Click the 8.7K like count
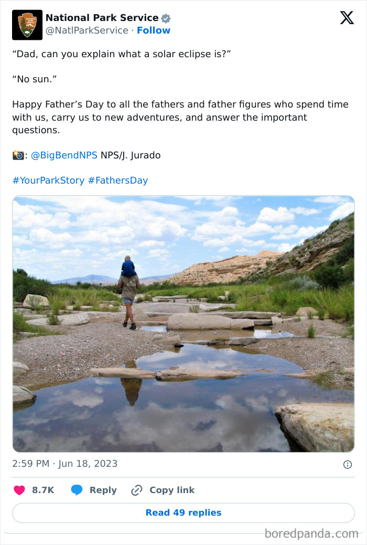The width and height of the screenshot is (367, 545). pyautogui.click(x=42, y=490)
